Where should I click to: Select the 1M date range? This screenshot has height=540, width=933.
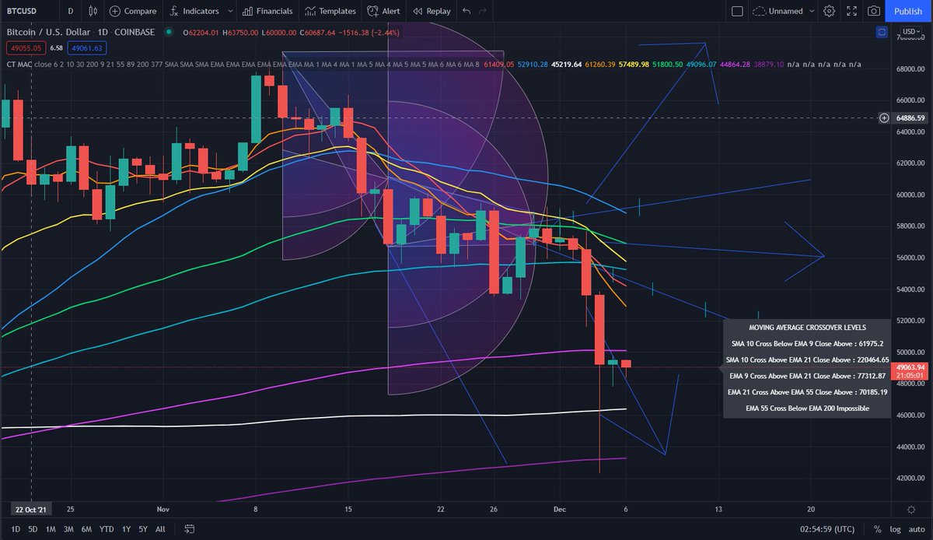[51, 529]
